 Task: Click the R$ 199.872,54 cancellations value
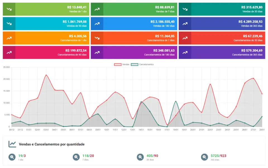point(76,51)
